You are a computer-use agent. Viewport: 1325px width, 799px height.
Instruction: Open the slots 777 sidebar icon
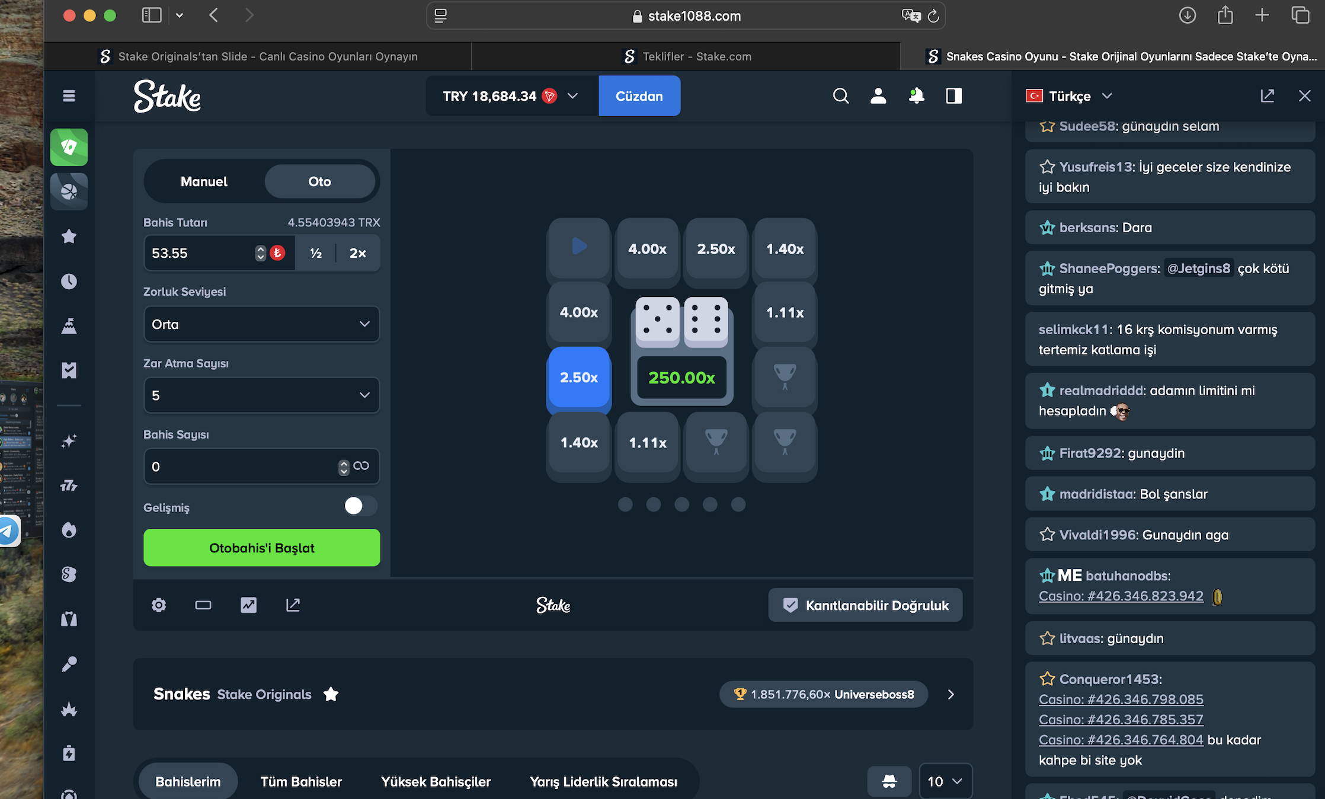point(69,486)
